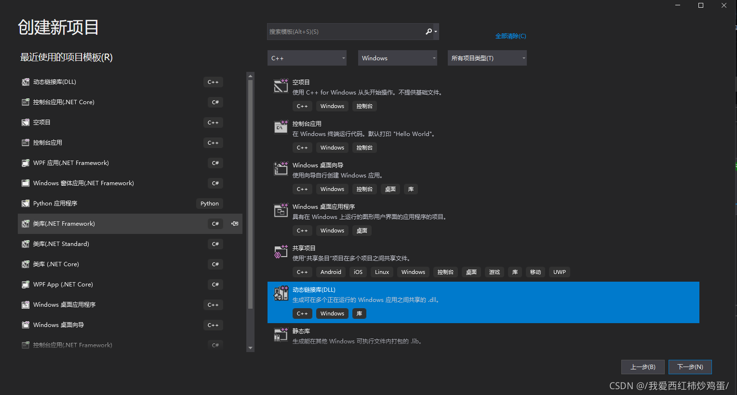Select the Windows 桌面向导 result title
The height and width of the screenshot is (395, 737).
tap(318, 165)
